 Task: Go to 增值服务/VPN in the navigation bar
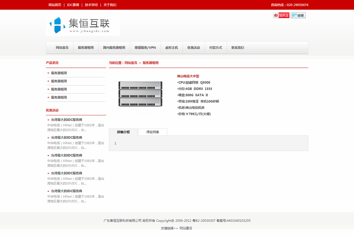click(x=145, y=48)
